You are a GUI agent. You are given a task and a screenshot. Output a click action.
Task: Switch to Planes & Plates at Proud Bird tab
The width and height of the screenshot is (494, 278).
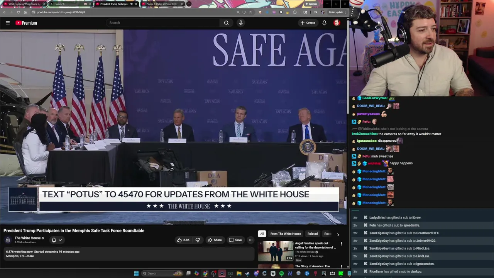pos(162,4)
